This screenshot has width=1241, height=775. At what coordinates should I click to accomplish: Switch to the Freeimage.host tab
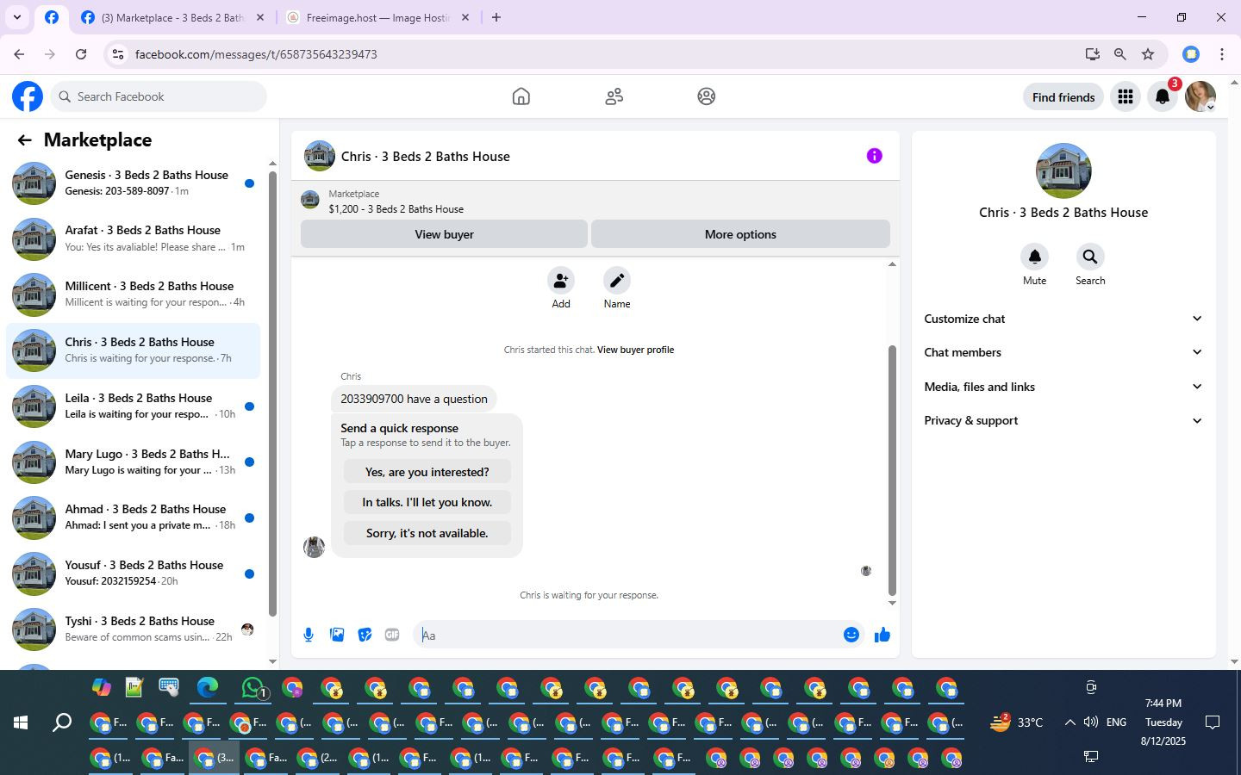coord(377,17)
